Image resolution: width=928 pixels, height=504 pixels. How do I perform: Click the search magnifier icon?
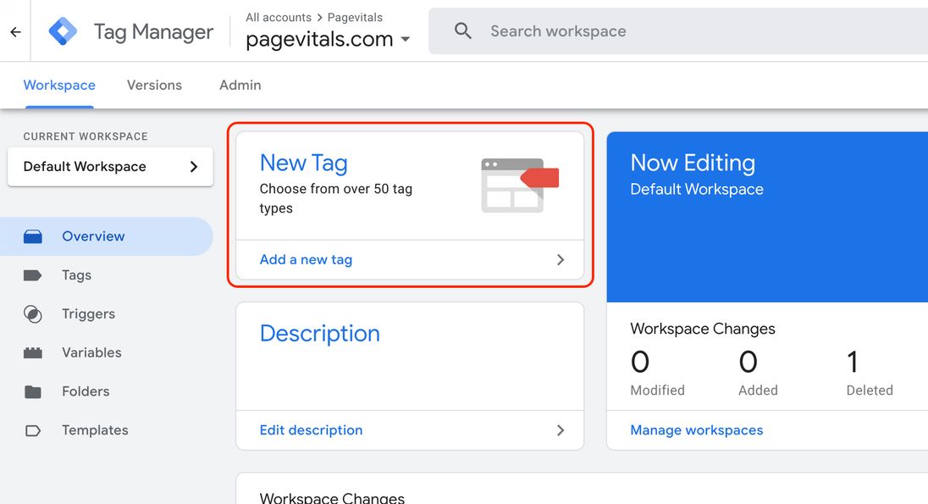(462, 30)
